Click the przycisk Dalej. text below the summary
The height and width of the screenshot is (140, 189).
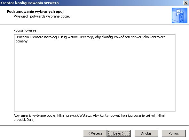(25, 120)
